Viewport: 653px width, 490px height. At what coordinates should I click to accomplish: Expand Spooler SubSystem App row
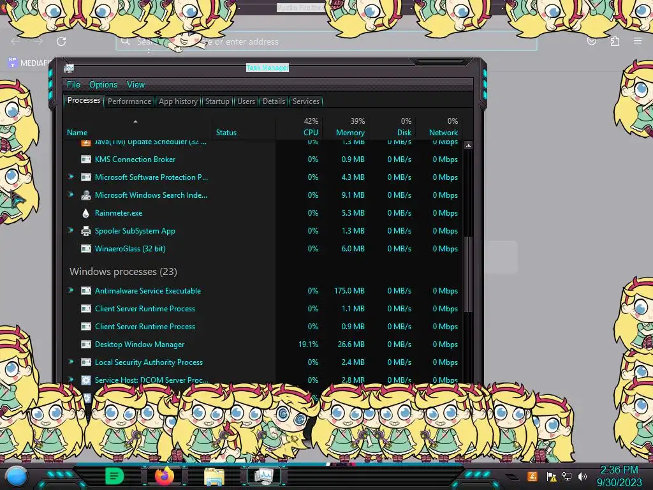(x=71, y=230)
